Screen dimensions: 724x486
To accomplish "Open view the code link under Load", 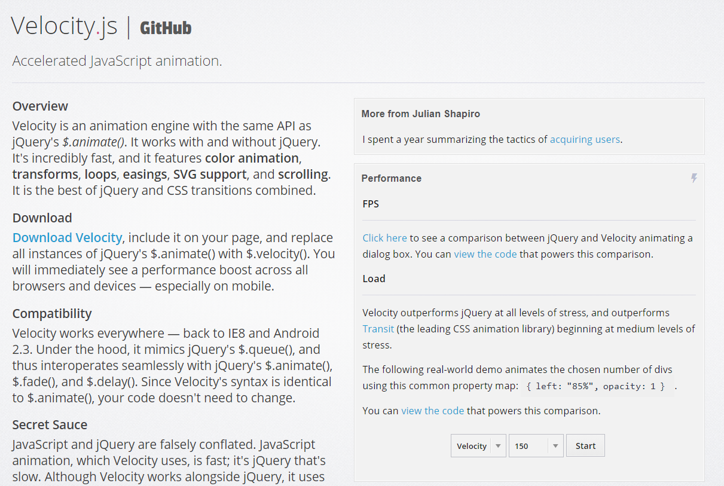I will pyautogui.click(x=433, y=411).
